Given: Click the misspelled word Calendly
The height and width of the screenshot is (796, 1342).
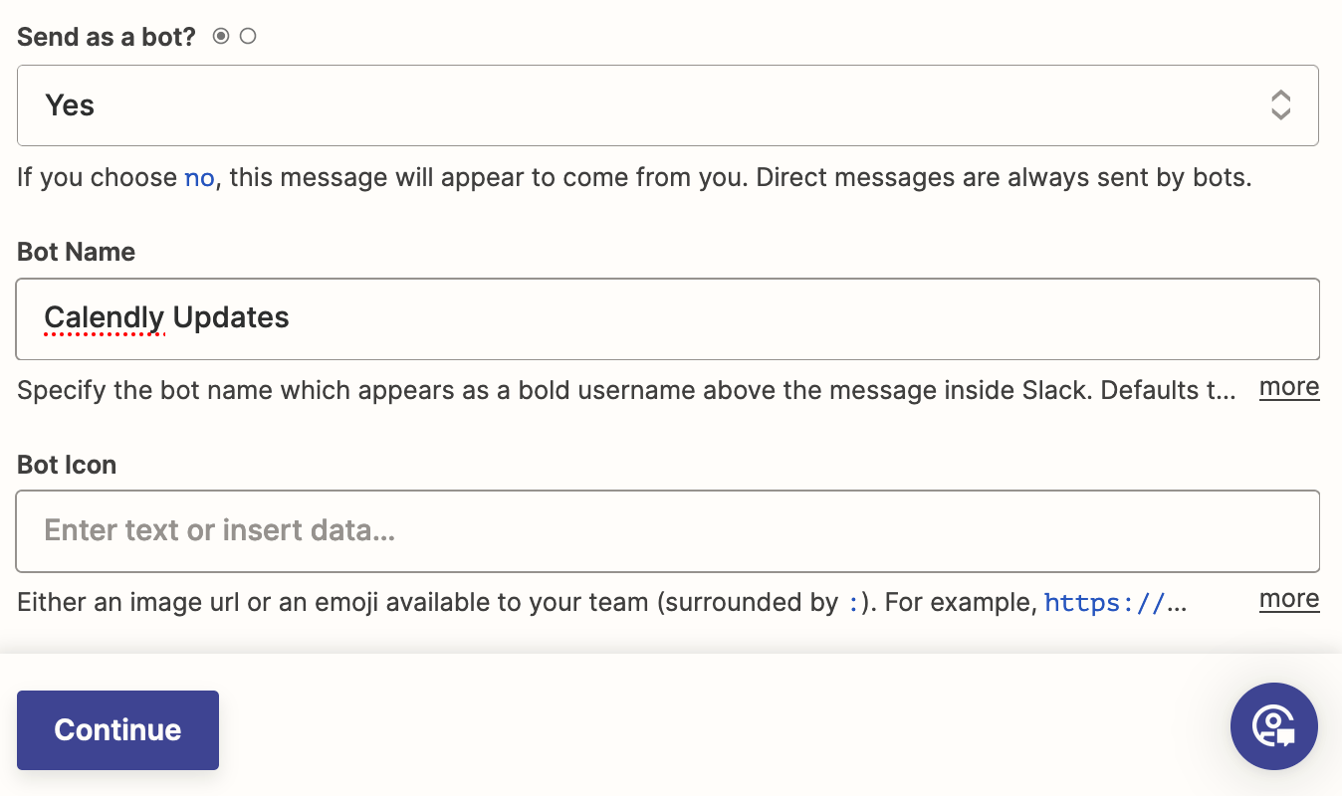Looking at the screenshot, I should click(x=104, y=317).
